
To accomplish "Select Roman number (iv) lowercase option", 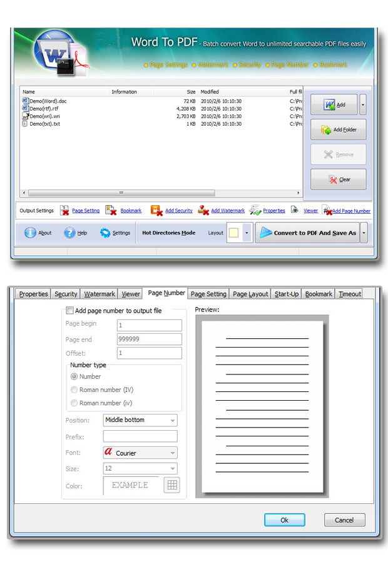I will 74,403.
